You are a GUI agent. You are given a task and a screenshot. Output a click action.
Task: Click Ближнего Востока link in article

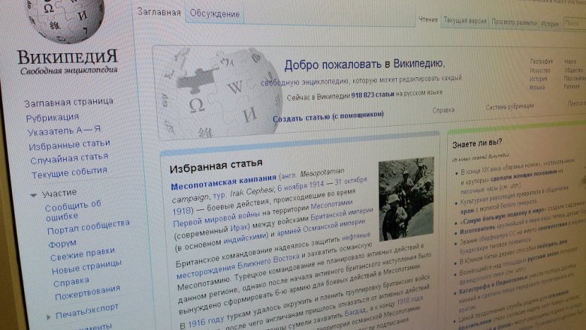[268, 261]
